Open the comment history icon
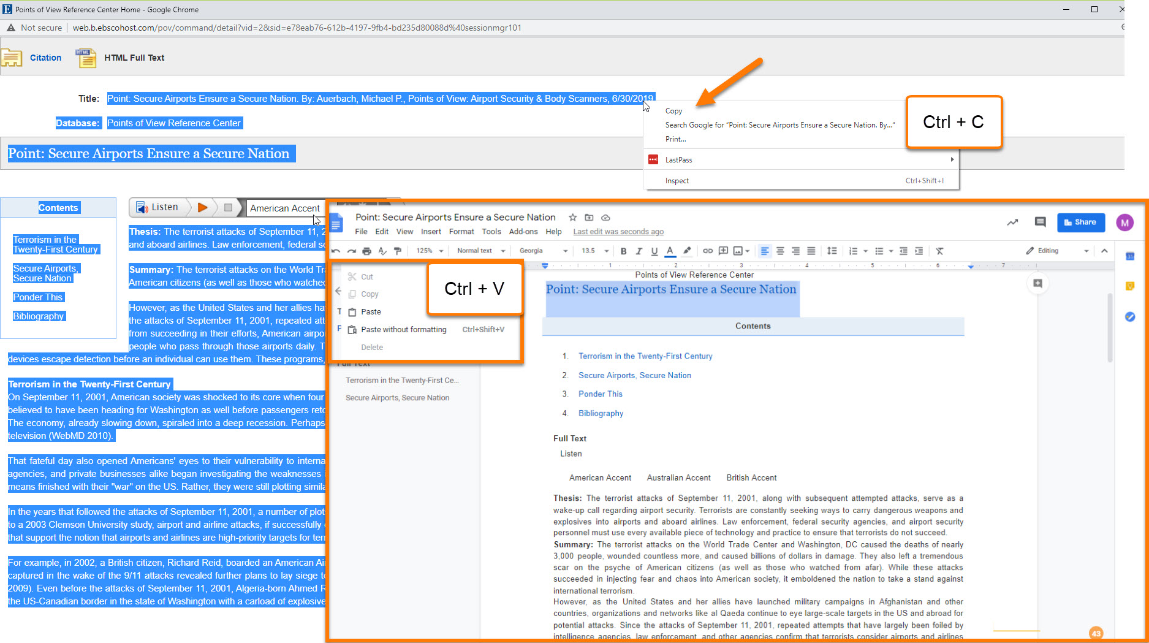1149x643 pixels. coord(1040,223)
